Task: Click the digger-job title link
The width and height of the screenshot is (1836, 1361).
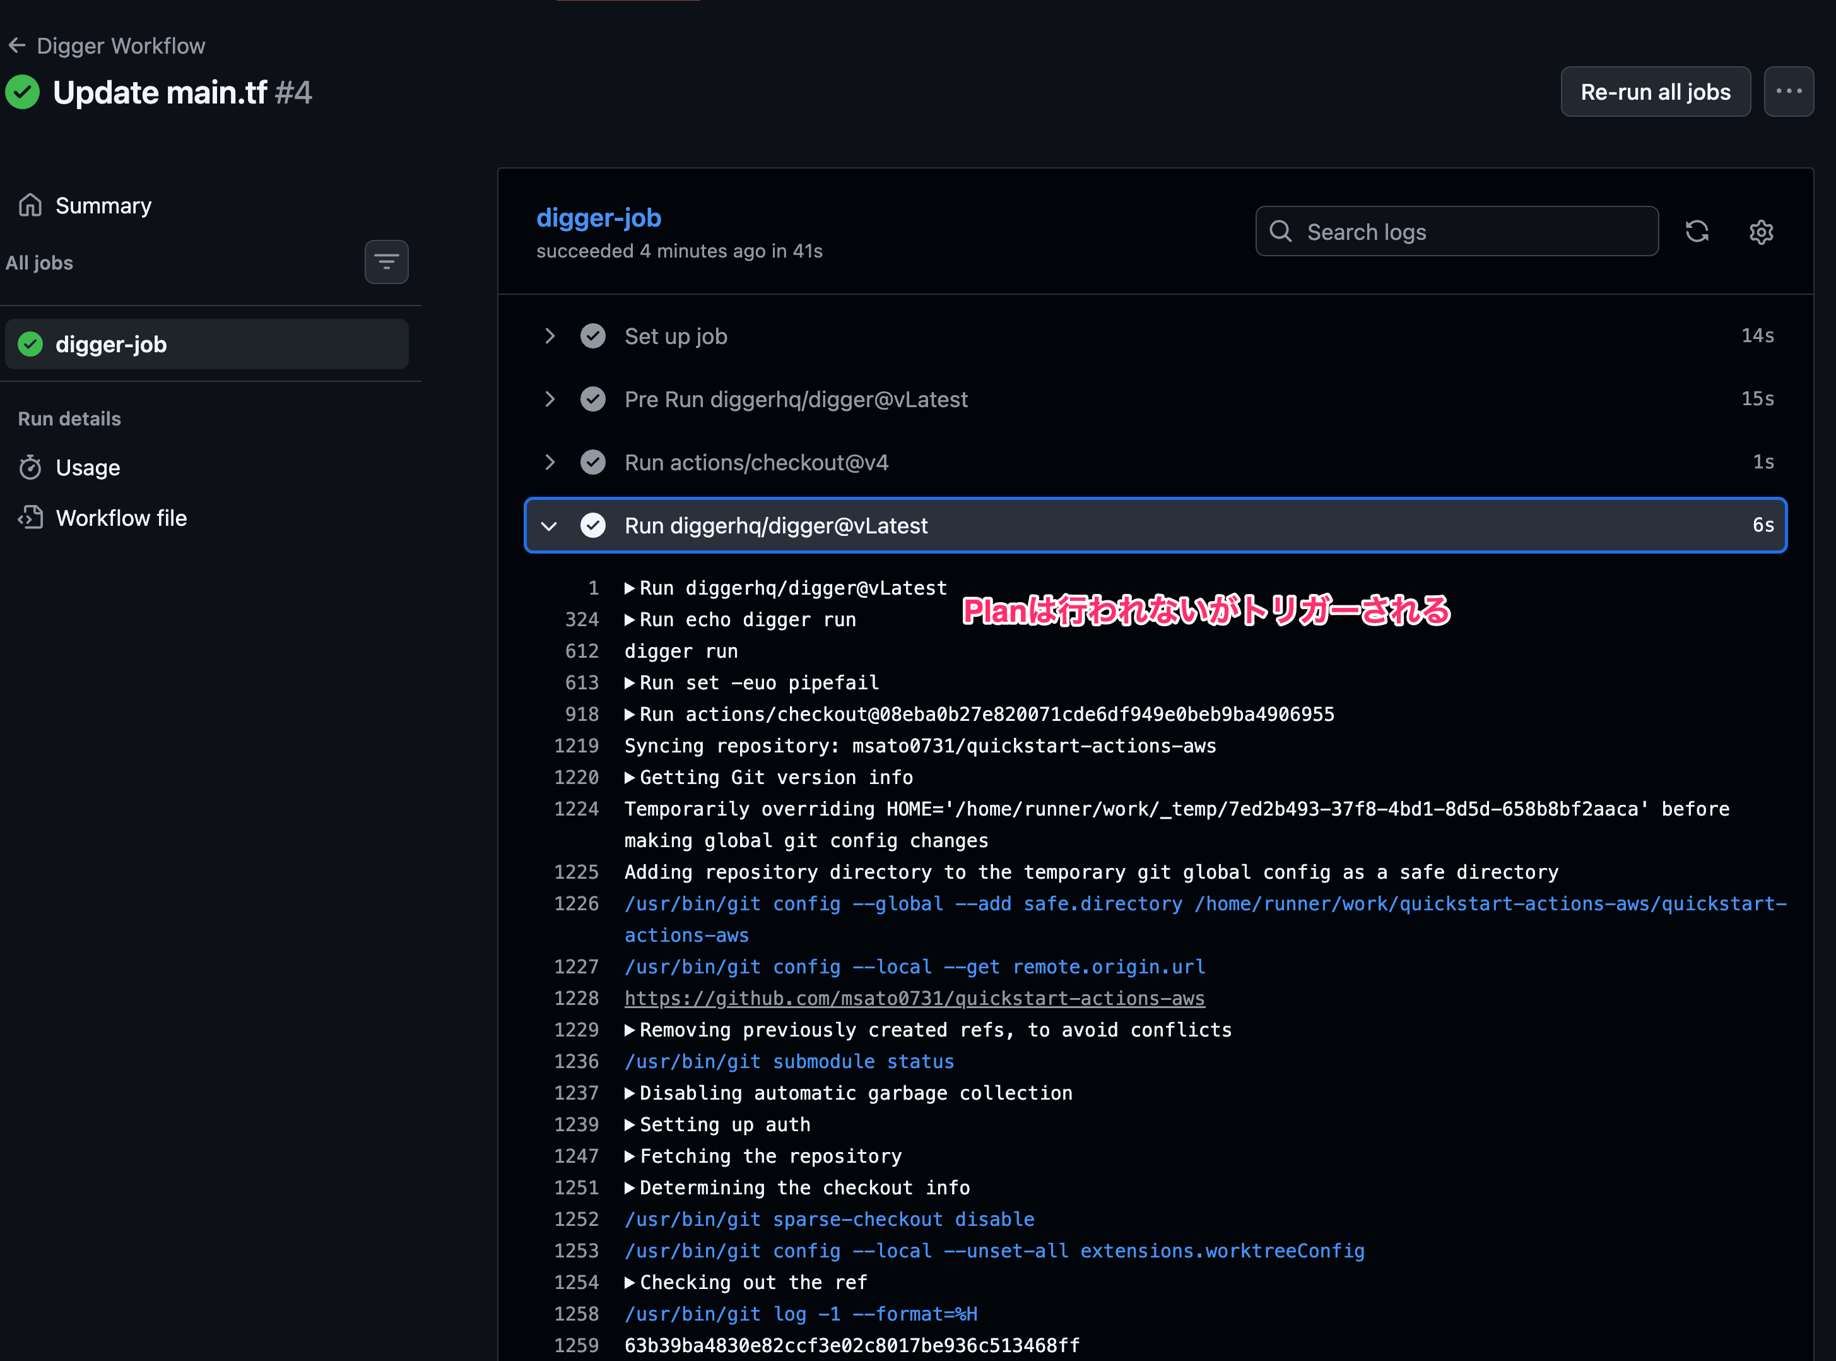Action: click(599, 218)
